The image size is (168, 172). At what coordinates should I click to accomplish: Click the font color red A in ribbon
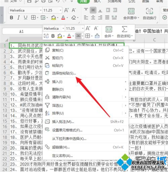[x=63, y=18]
